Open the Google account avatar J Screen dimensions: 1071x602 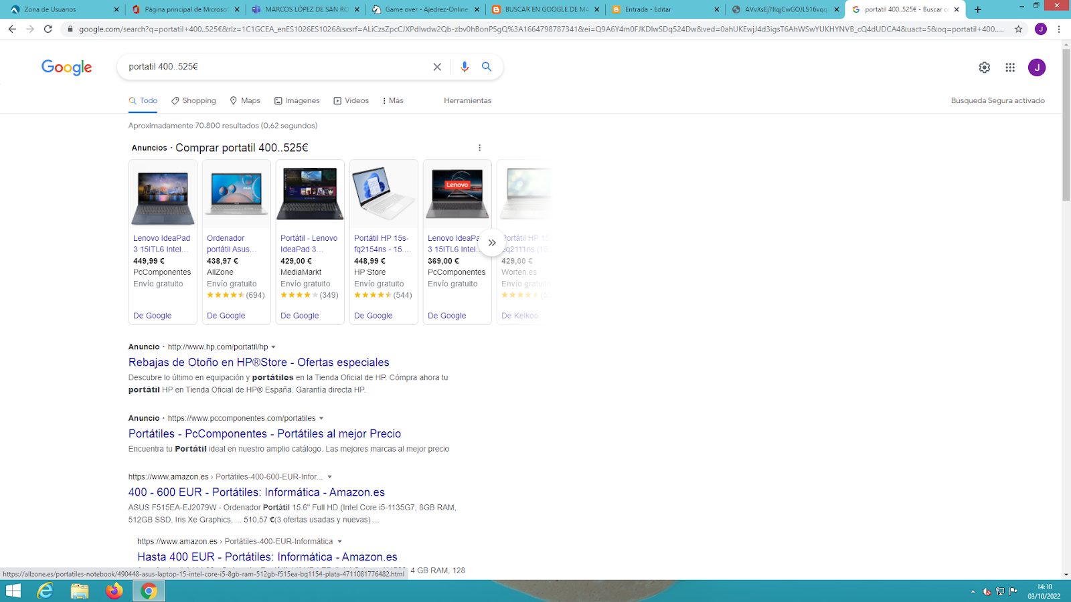(x=1037, y=68)
